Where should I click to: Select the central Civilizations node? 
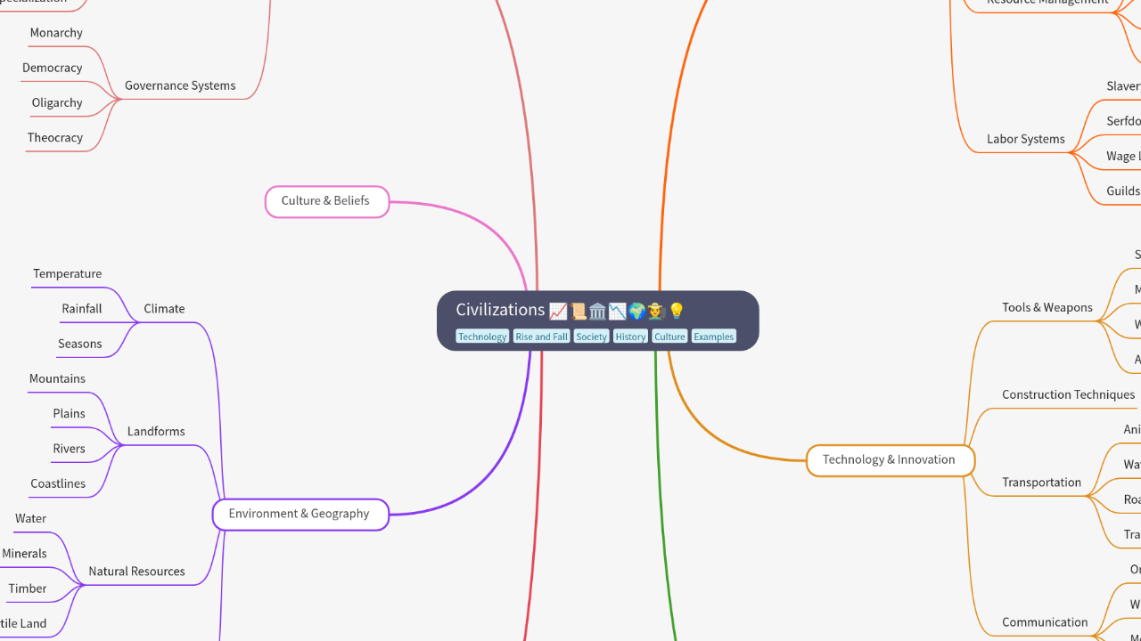click(597, 320)
